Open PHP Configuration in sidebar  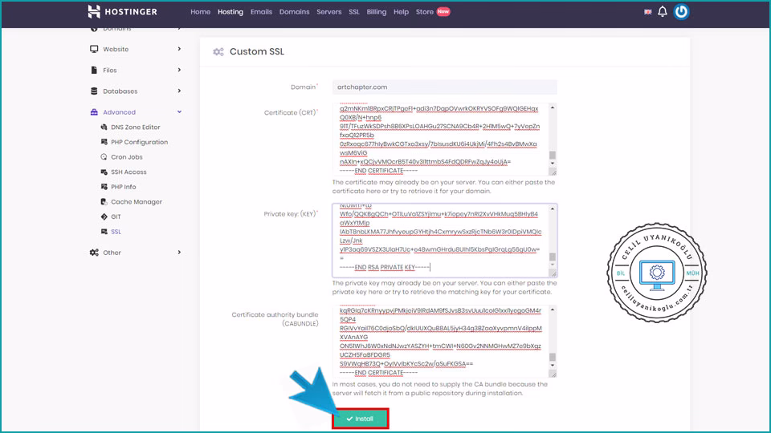139,142
